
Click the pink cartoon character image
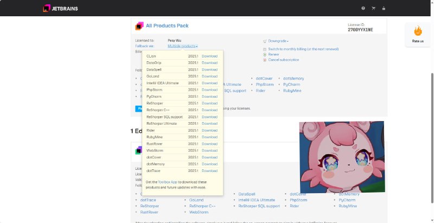[342, 157]
